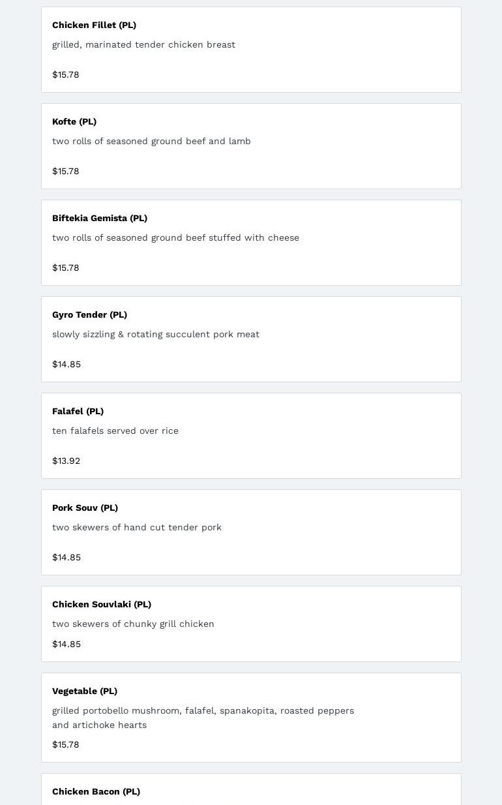502x805 pixels.
Task: Open the Falafel (PL) menu card
Action: coord(78,411)
